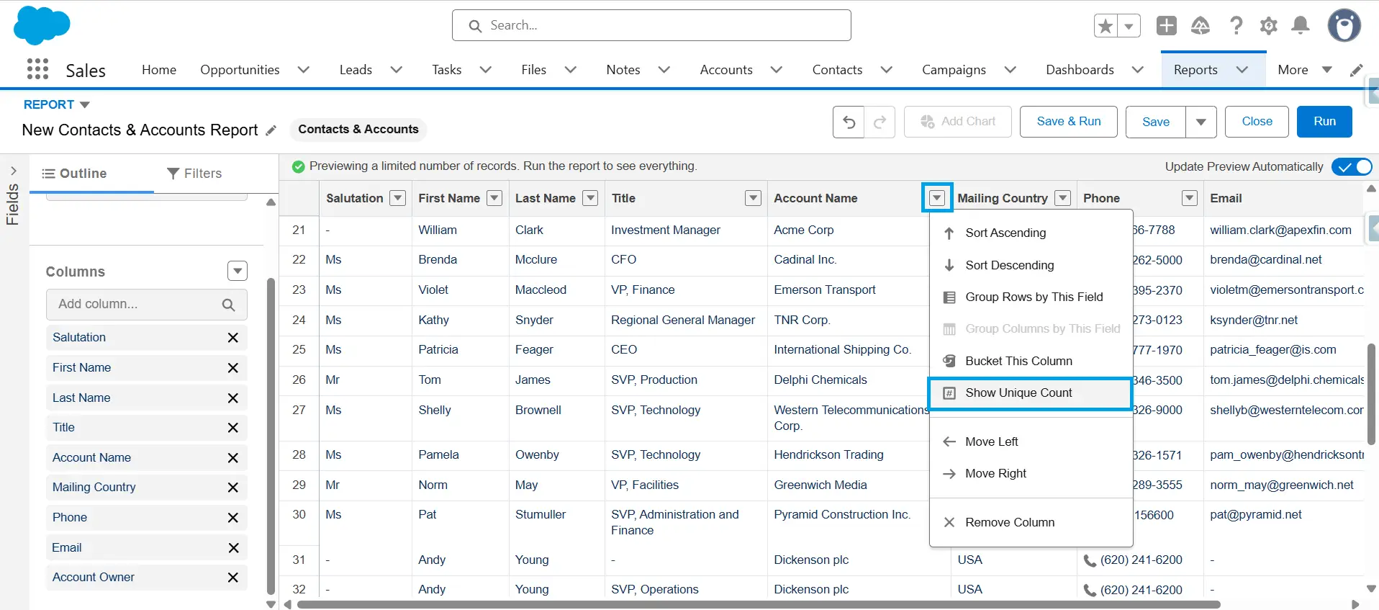Click the global Search field

click(651, 25)
